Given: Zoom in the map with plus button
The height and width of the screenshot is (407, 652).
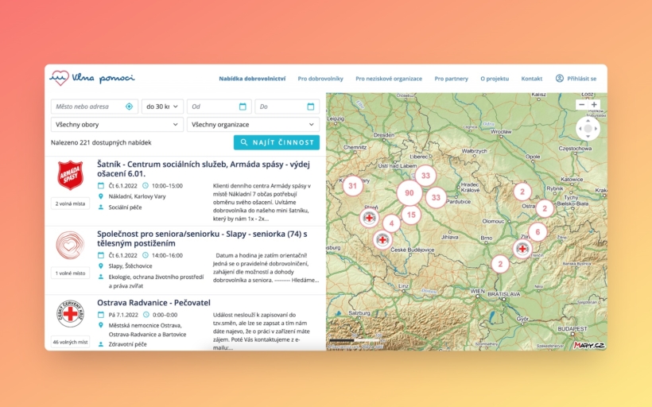Looking at the screenshot, I should tap(594, 105).
